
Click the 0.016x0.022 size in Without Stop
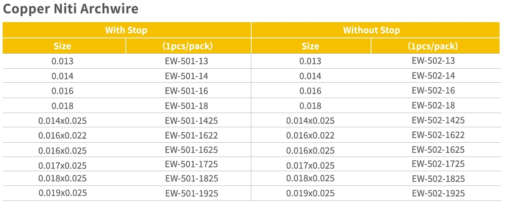310,136
